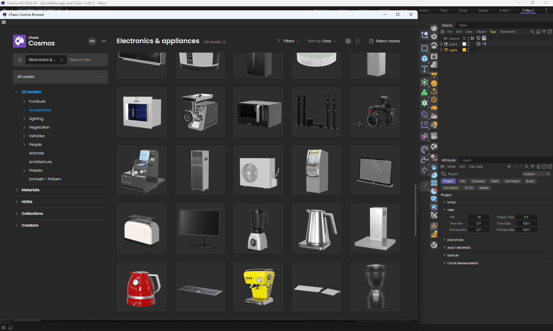Switch to list view layout
This screenshot has width=553, height=331.
358,41
